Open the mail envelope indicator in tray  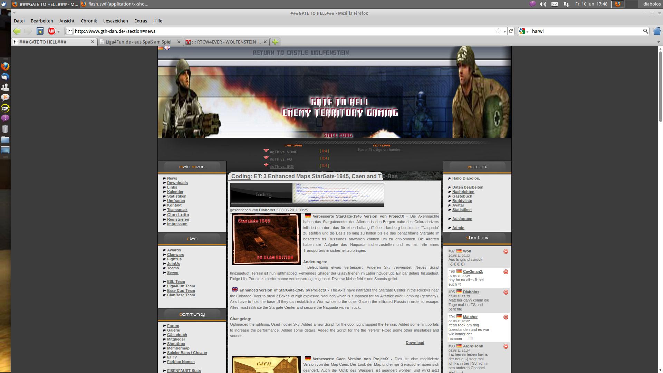(555, 4)
